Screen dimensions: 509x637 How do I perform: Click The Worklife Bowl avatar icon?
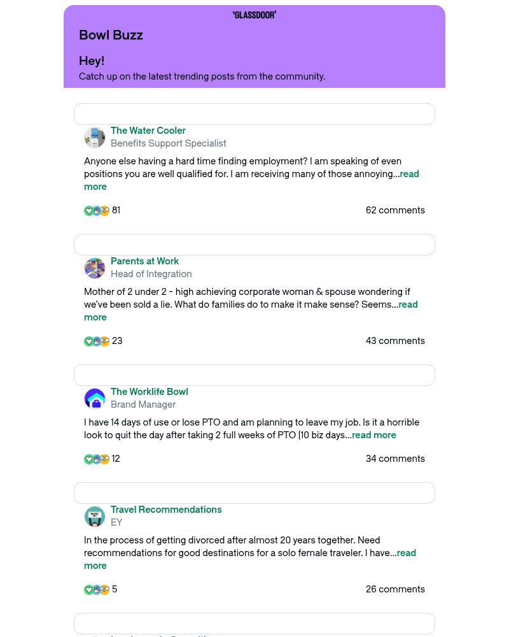[95, 399]
